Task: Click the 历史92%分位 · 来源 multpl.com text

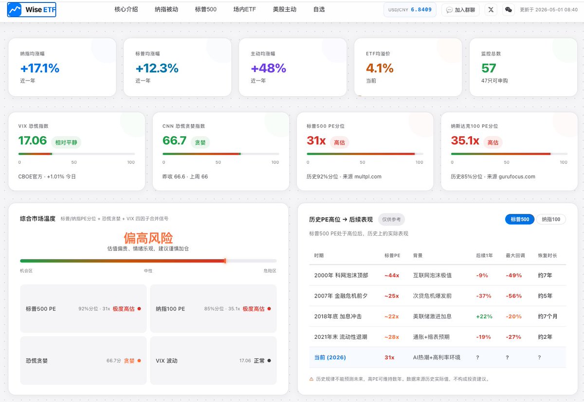Action: click(x=344, y=176)
